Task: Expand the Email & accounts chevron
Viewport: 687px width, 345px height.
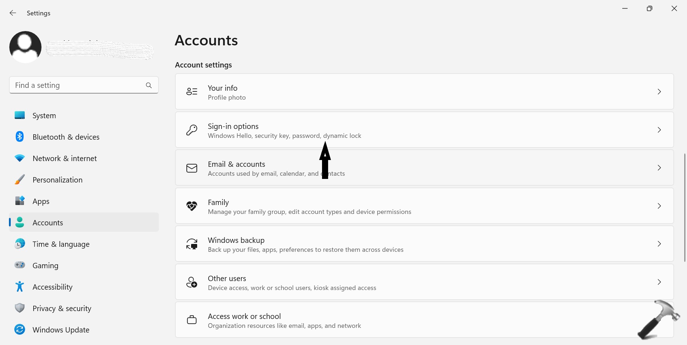Action: tap(659, 168)
